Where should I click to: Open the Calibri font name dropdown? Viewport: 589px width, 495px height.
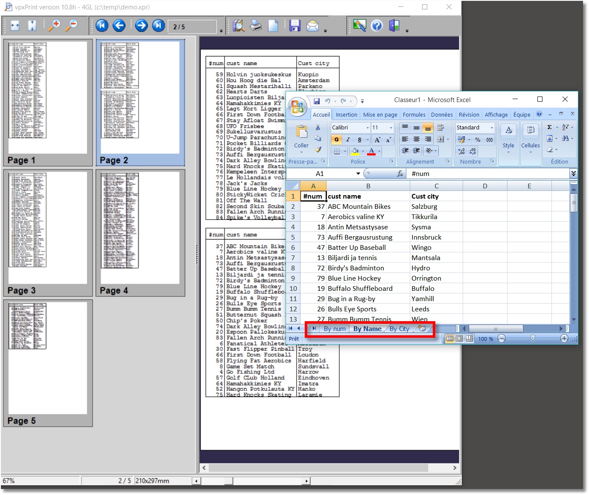point(367,128)
